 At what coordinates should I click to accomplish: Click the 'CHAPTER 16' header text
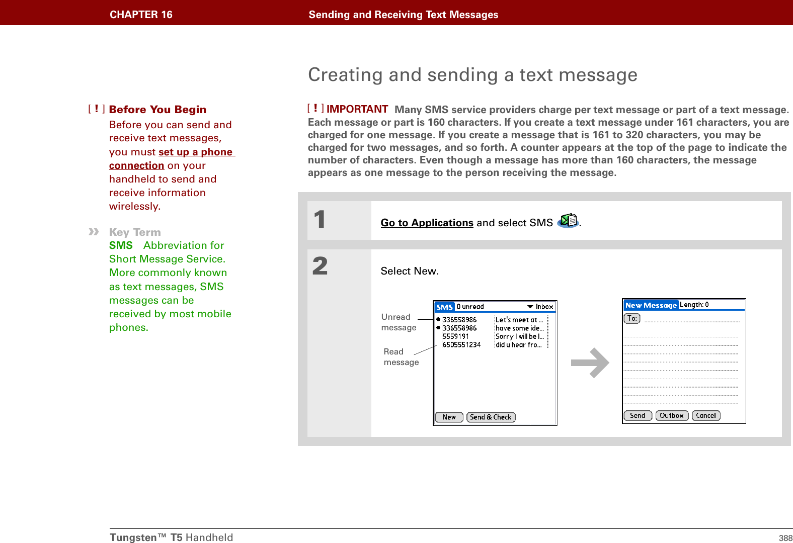pyautogui.click(x=141, y=15)
